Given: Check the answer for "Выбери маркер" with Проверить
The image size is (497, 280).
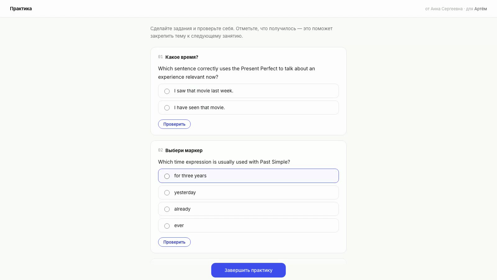Looking at the screenshot, I should (174, 242).
